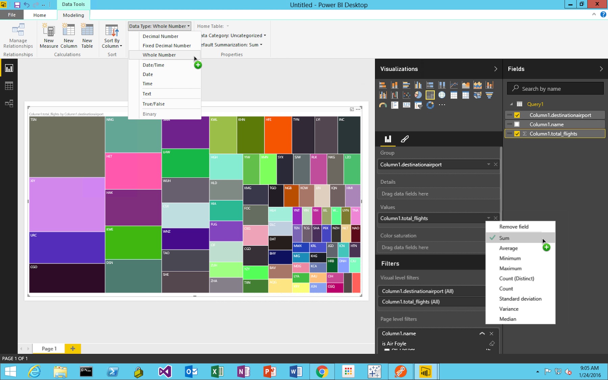608x380 pixels.
Task: Click New Measure button
Action: (x=49, y=36)
